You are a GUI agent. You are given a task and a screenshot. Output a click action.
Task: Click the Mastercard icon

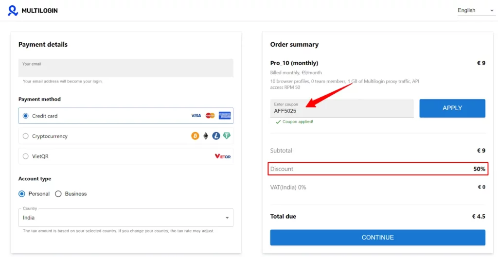pos(210,116)
